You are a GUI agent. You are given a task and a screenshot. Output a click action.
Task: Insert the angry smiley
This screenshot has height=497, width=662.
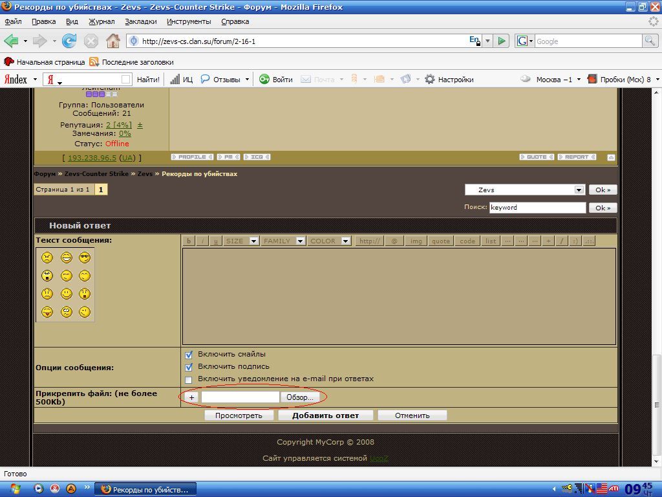click(47, 258)
